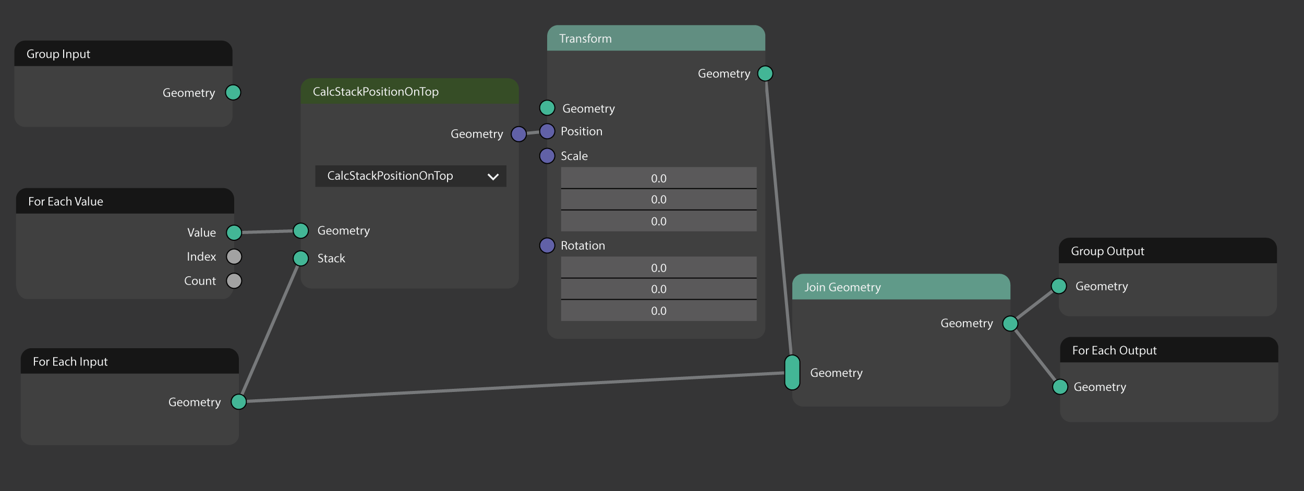Click the first Scale value field on Transform
This screenshot has width=1304, height=491.
tap(658, 178)
